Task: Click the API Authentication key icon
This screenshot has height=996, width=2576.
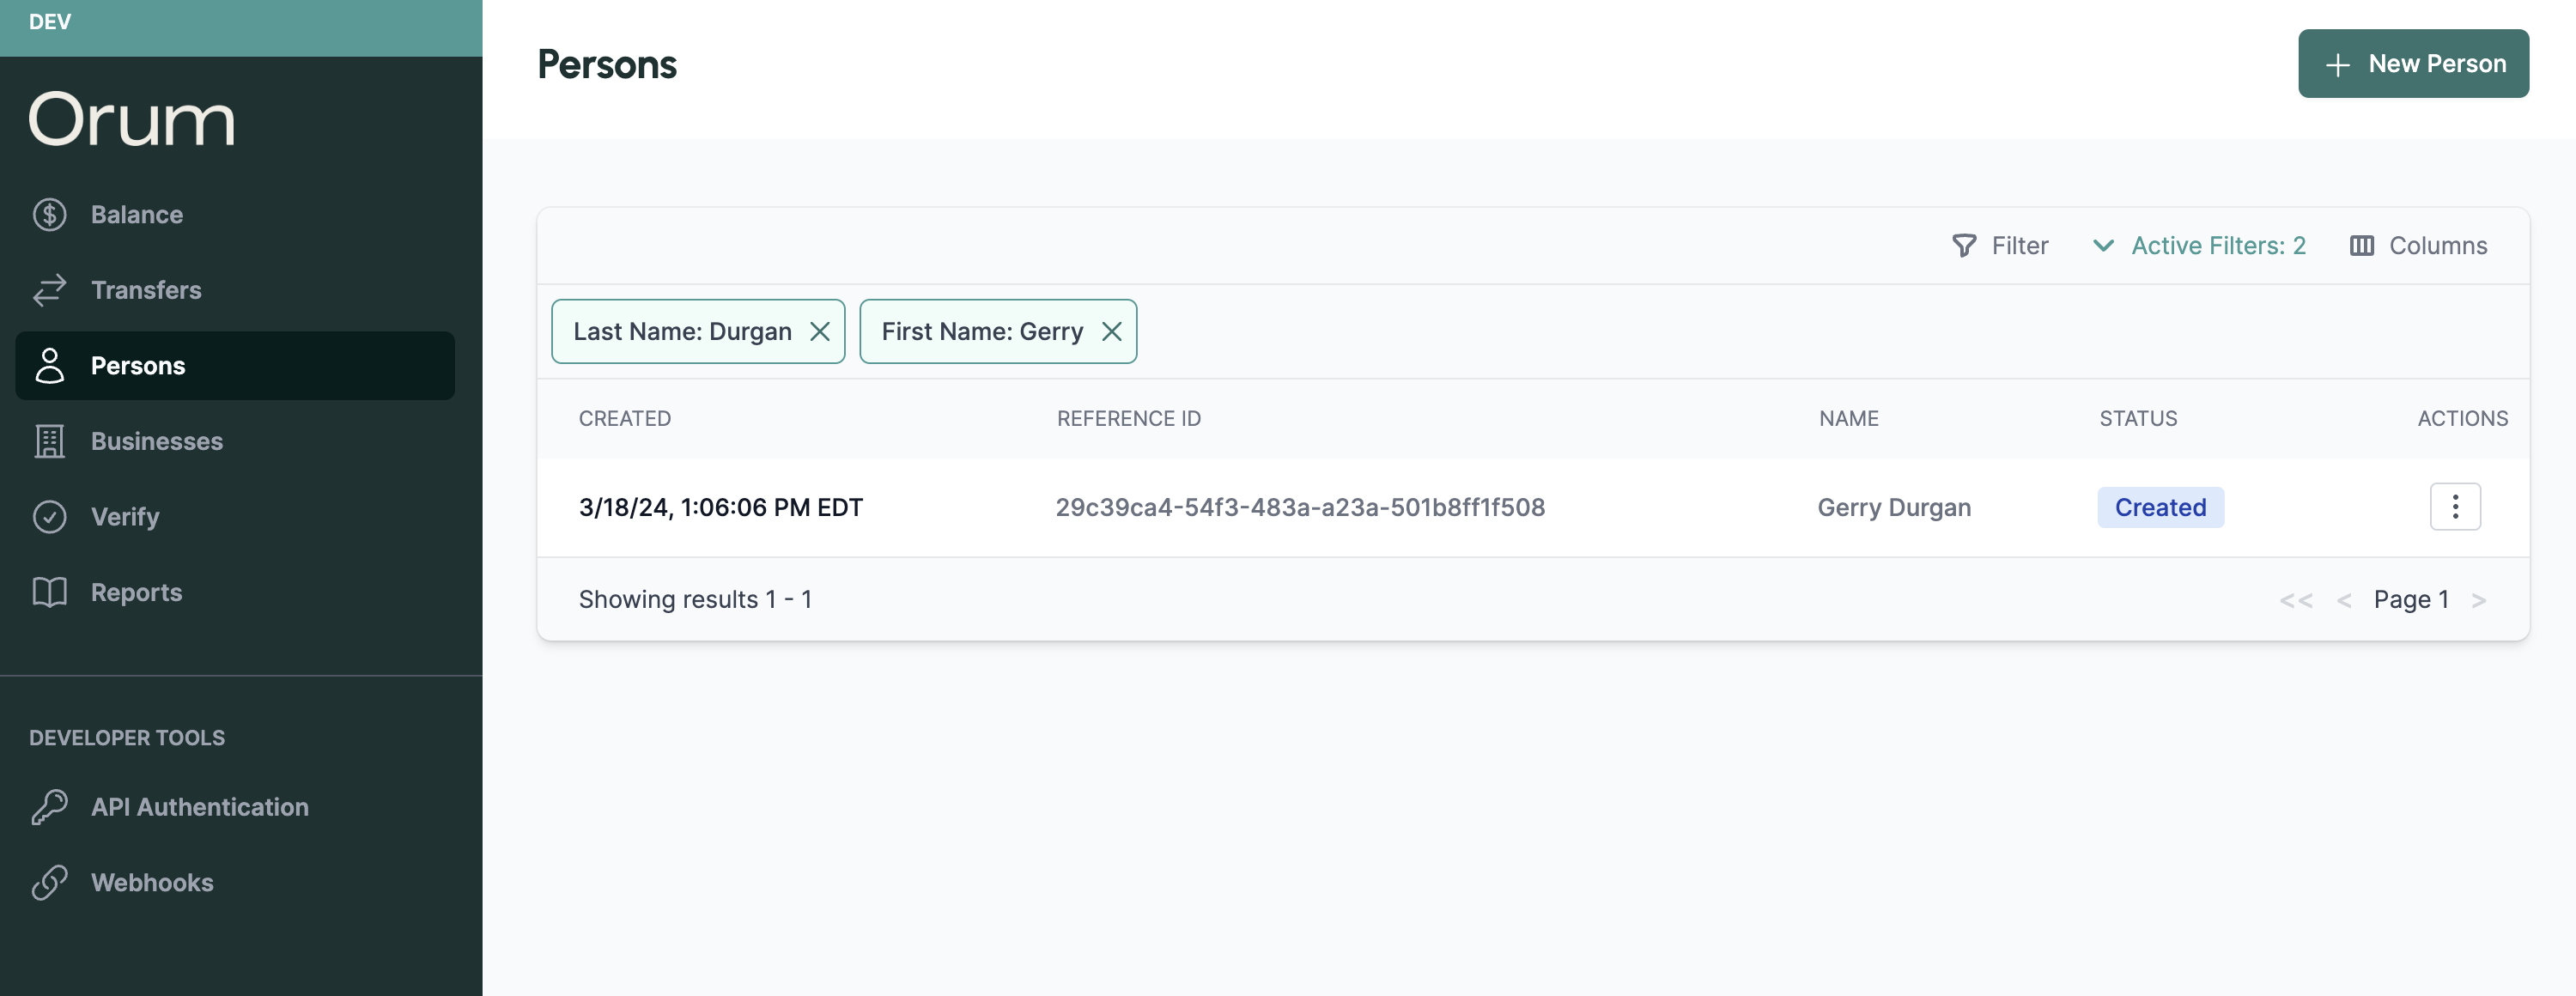Action: (49, 807)
